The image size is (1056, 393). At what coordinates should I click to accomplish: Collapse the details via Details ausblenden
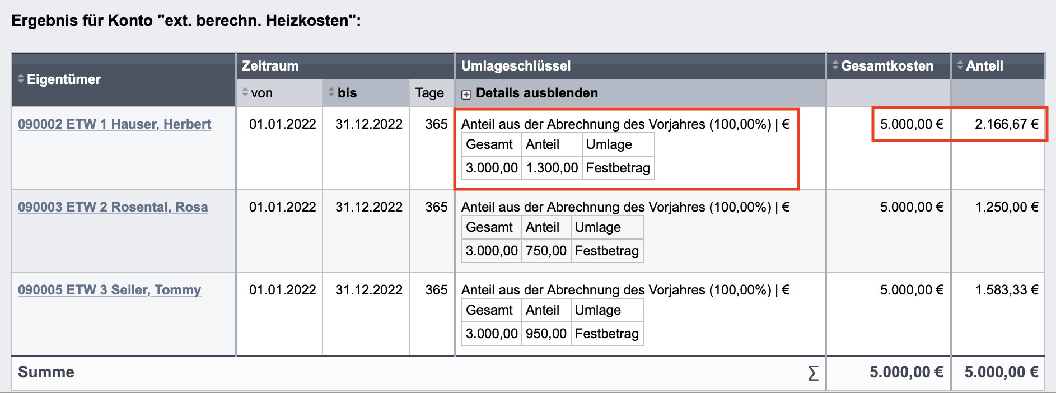pyautogui.click(x=538, y=93)
